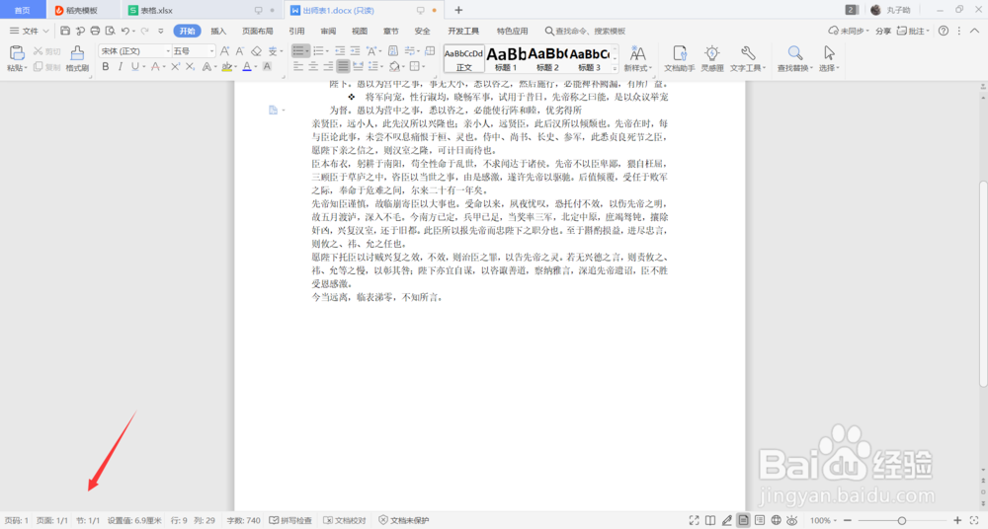Apply subscript formatting
The height and width of the screenshot is (529, 988).
191,67
